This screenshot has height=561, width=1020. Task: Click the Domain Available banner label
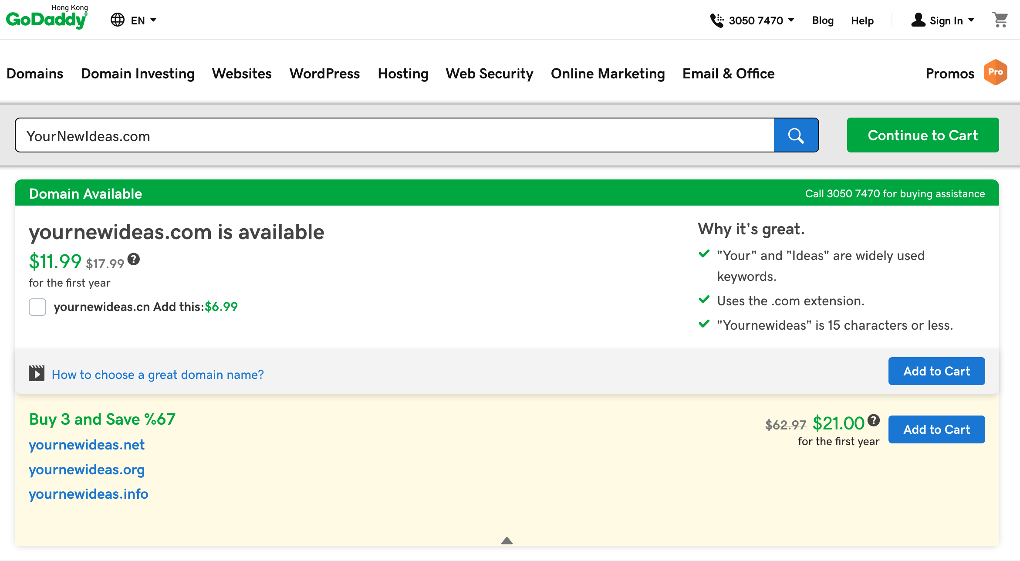pyautogui.click(x=85, y=193)
